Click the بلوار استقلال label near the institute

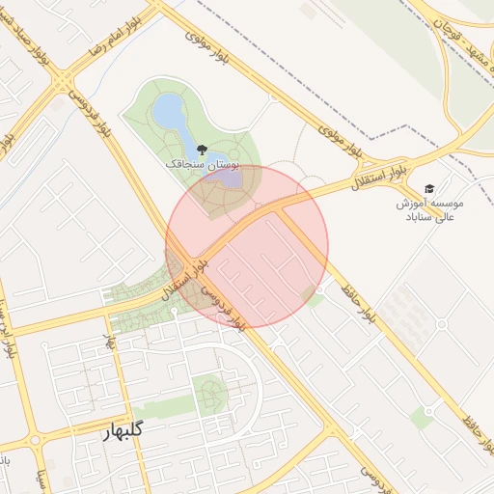[379, 178]
